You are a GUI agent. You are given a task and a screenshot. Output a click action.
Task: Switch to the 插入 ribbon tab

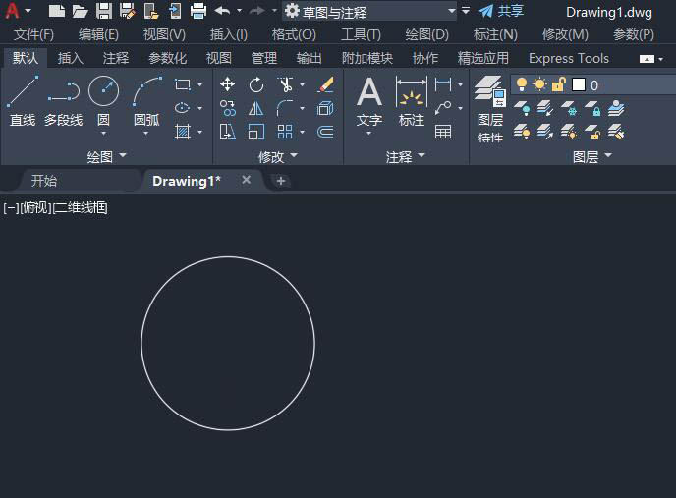tap(71, 58)
